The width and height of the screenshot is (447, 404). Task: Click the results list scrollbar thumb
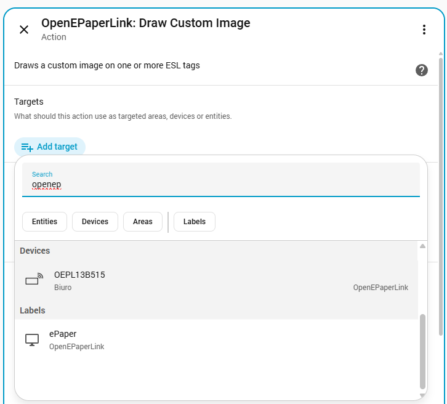[x=422, y=351]
